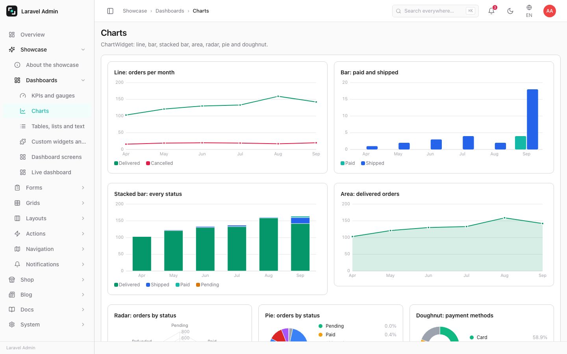Click the Forms clipboard icon
This screenshot has height=354, width=567.
(x=17, y=188)
